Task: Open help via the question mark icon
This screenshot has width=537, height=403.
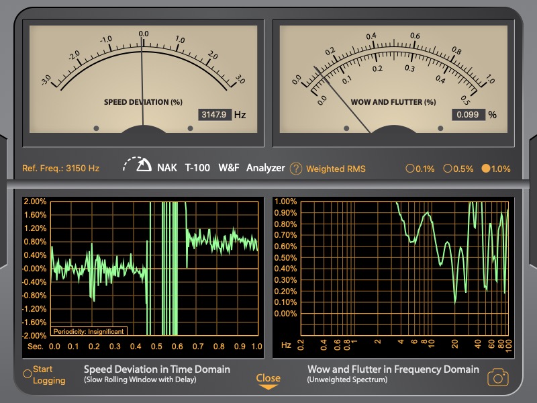Action: [x=296, y=169]
